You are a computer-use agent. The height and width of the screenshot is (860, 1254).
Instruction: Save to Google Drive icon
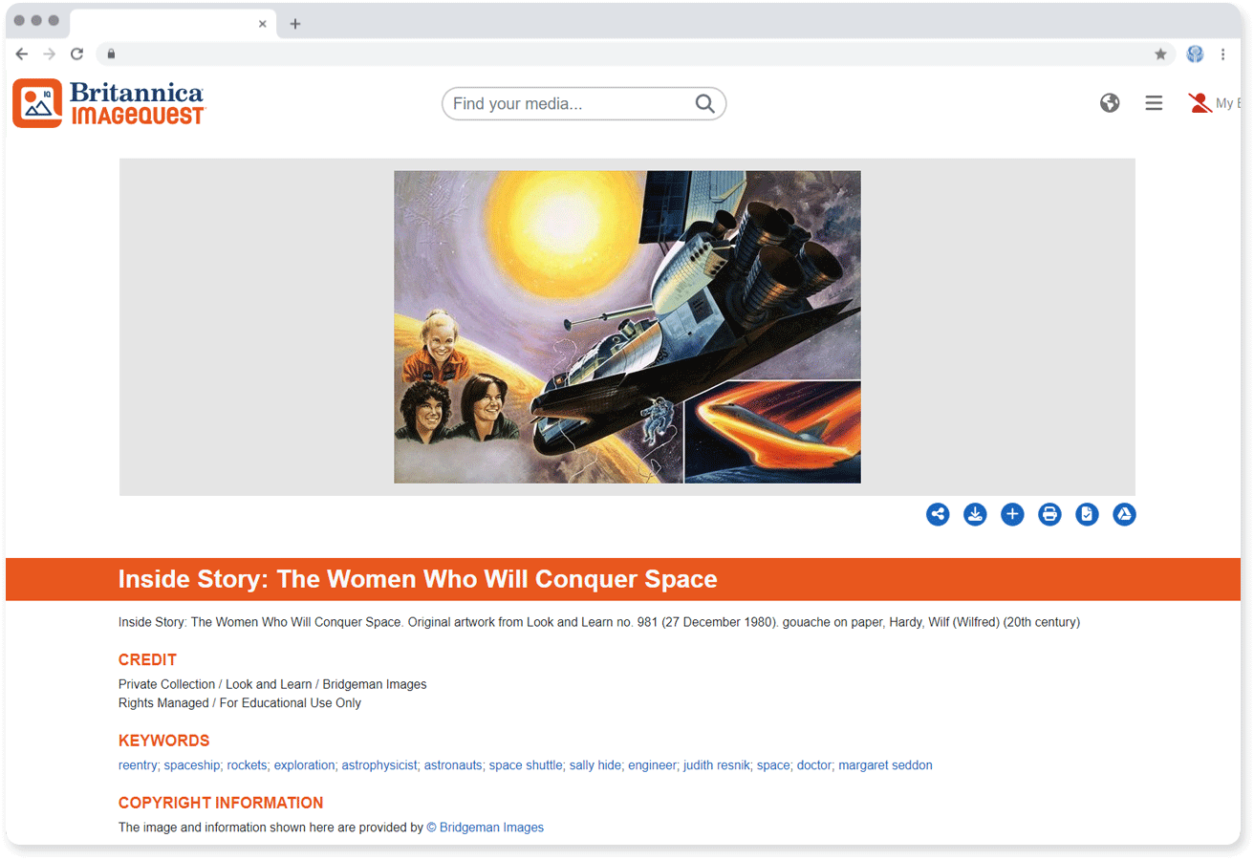click(1124, 515)
